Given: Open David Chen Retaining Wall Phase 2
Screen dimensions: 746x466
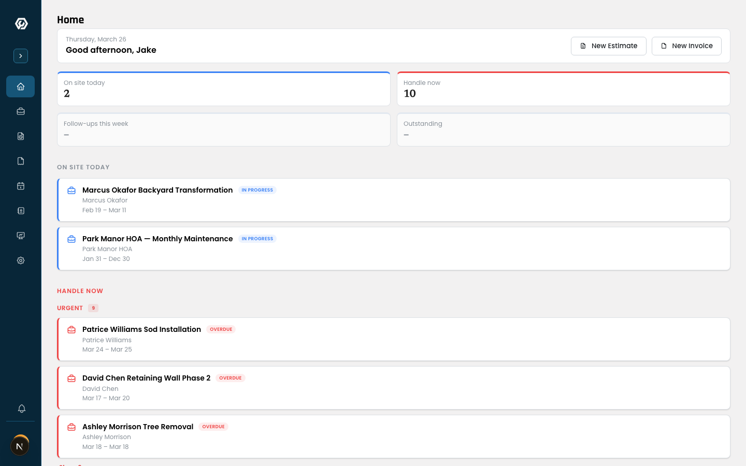Looking at the screenshot, I should tap(146, 378).
